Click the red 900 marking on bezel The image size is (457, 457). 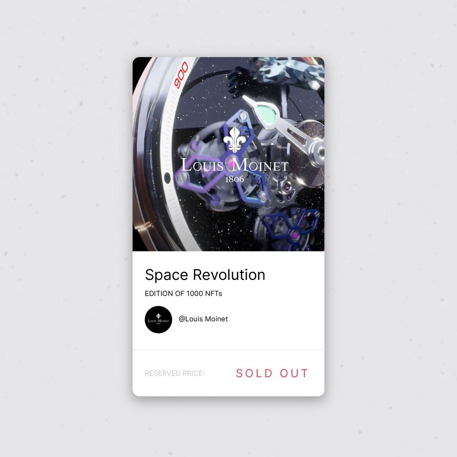pyautogui.click(x=181, y=74)
